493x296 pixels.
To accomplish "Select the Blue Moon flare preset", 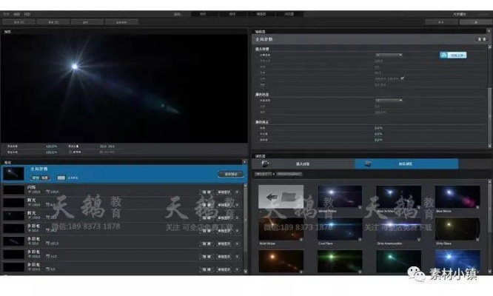I will pos(457,196).
